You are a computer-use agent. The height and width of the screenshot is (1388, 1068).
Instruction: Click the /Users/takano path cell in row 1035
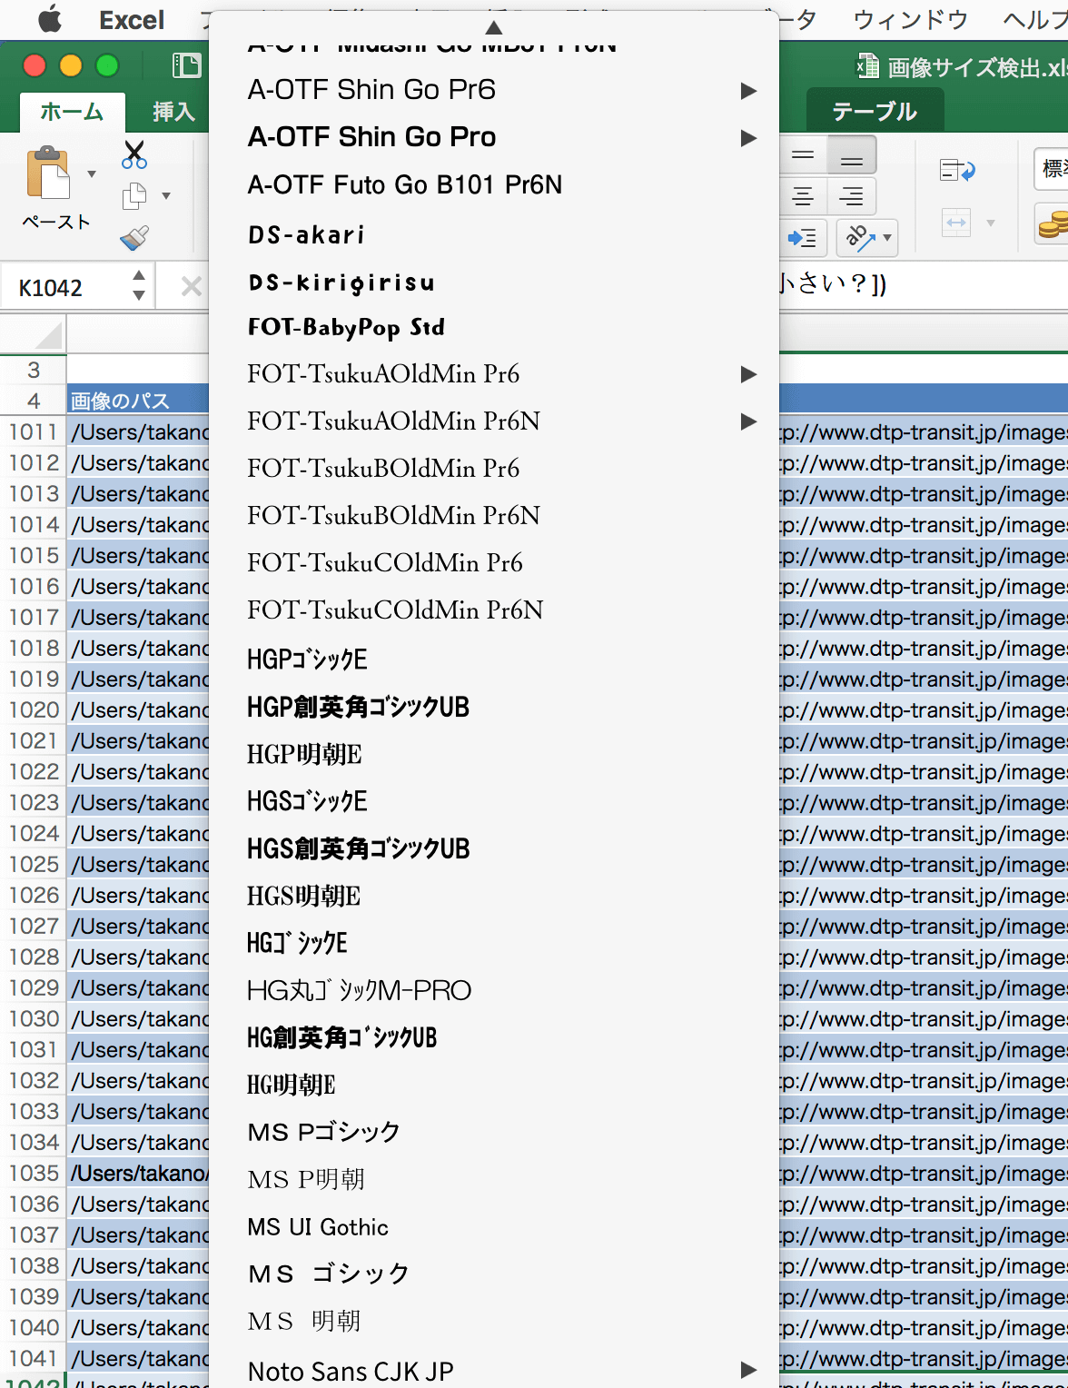coord(139,1173)
